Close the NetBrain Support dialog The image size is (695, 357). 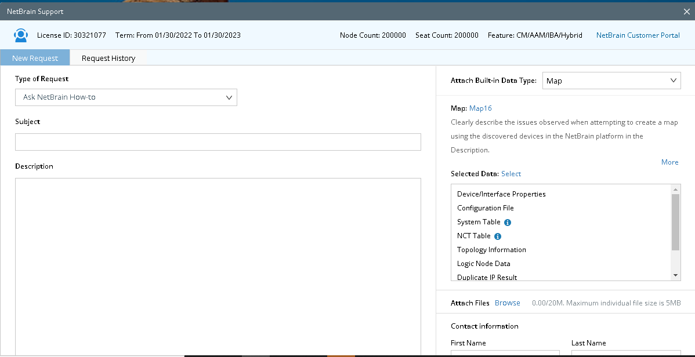point(686,12)
